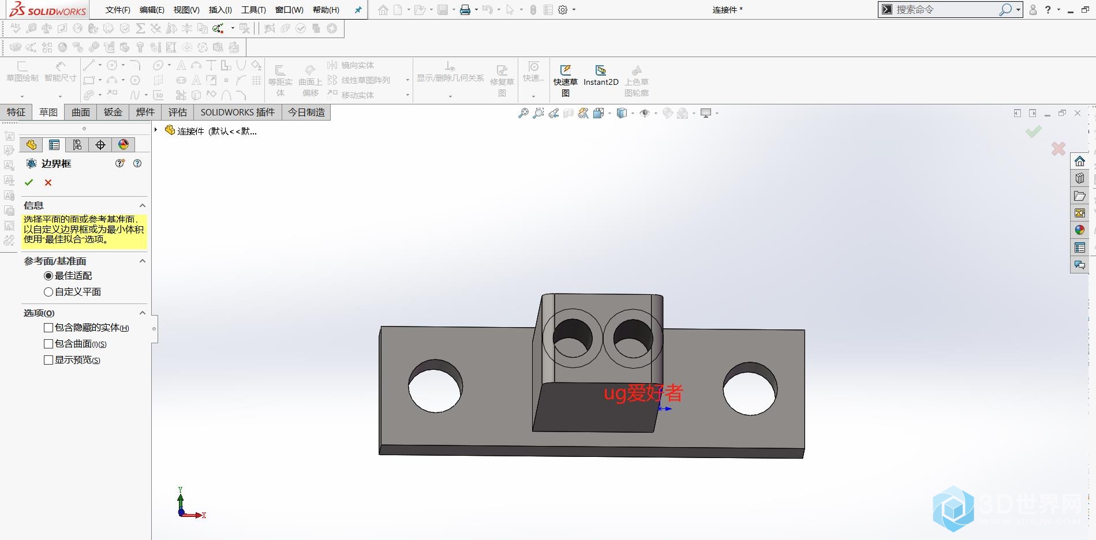
Task: Switch to the 特征 tab
Action: 16,112
